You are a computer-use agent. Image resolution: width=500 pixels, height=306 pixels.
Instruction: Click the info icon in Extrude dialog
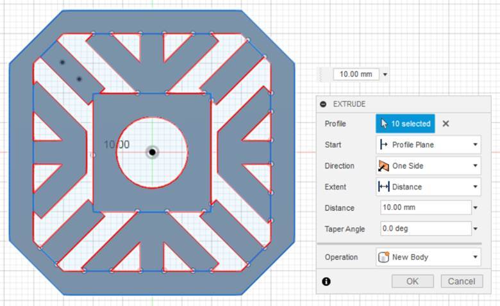pyautogui.click(x=326, y=282)
